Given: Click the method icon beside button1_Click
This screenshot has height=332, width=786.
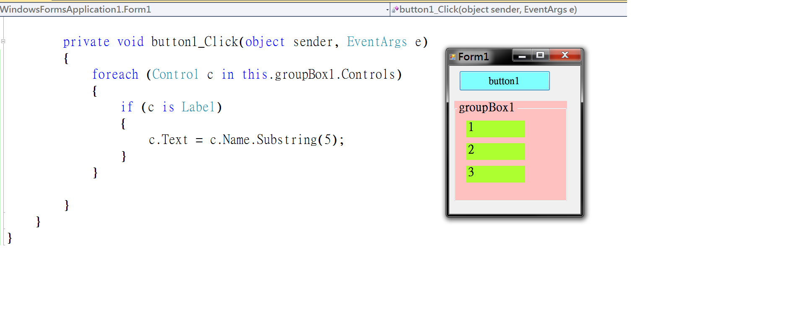Looking at the screenshot, I should point(395,9).
